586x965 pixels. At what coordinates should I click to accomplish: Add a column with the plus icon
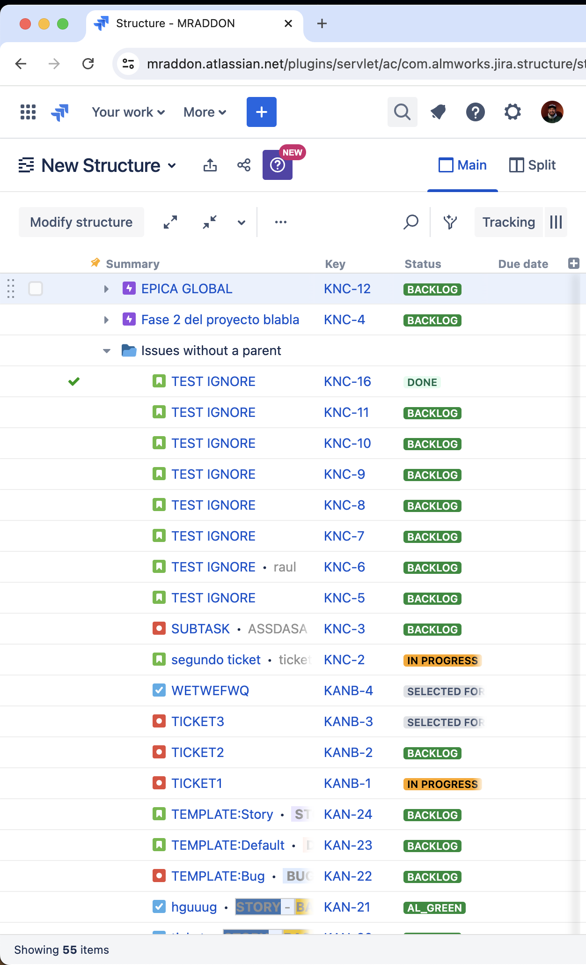[x=573, y=263]
